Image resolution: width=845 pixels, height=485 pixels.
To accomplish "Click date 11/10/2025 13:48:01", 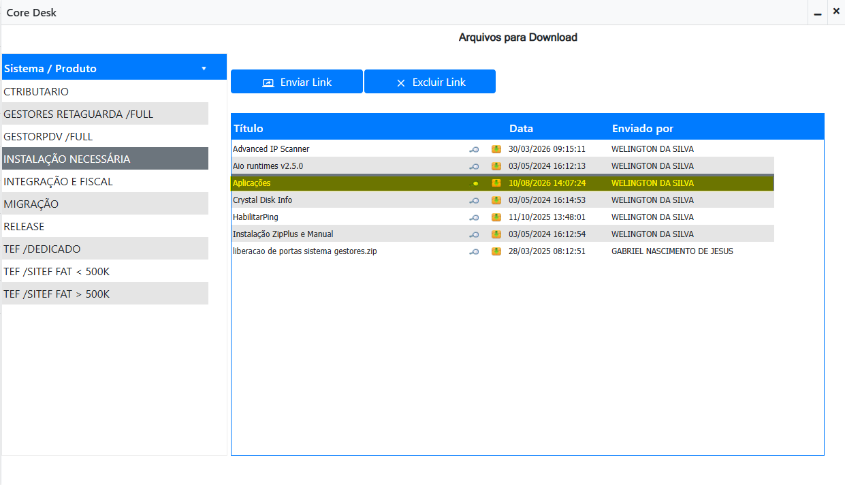I will 547,217.
